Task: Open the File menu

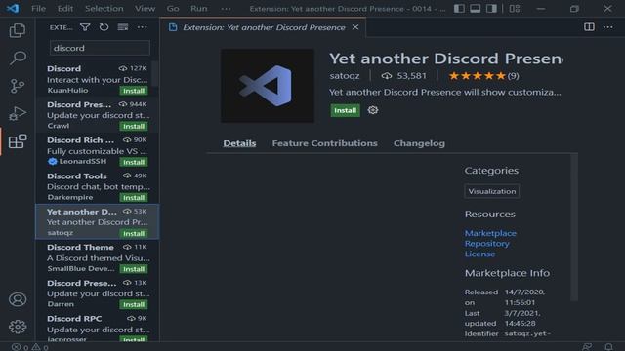Action: click(x=38, y=9)
